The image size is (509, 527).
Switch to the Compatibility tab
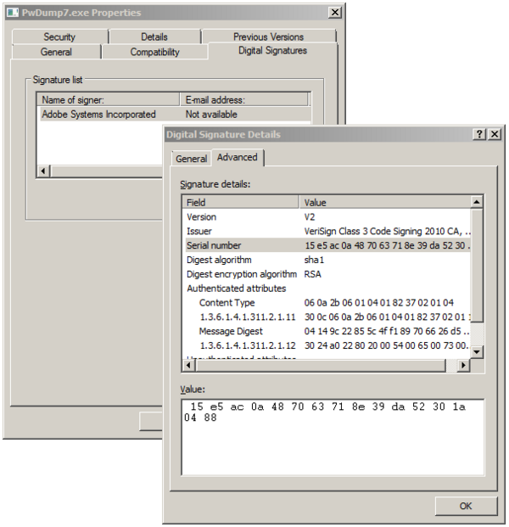[154, 52]
